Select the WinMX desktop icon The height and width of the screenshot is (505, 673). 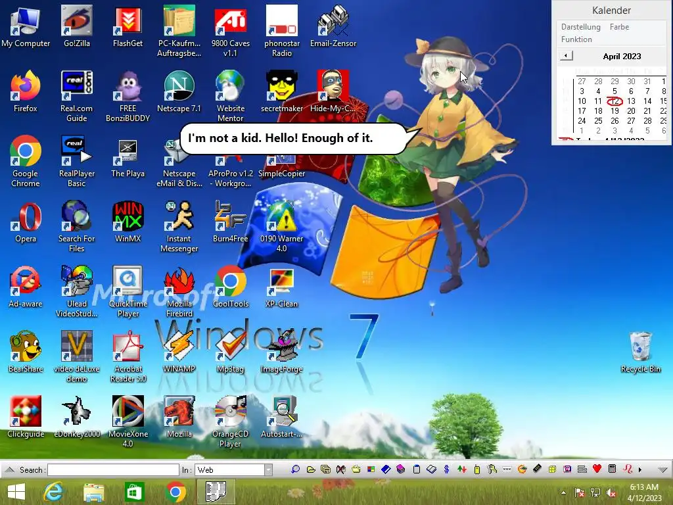[128, 222]
